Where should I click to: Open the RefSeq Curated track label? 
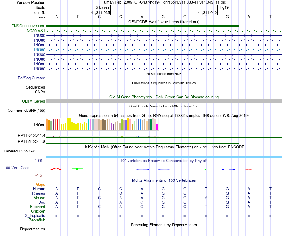(31, 78)
